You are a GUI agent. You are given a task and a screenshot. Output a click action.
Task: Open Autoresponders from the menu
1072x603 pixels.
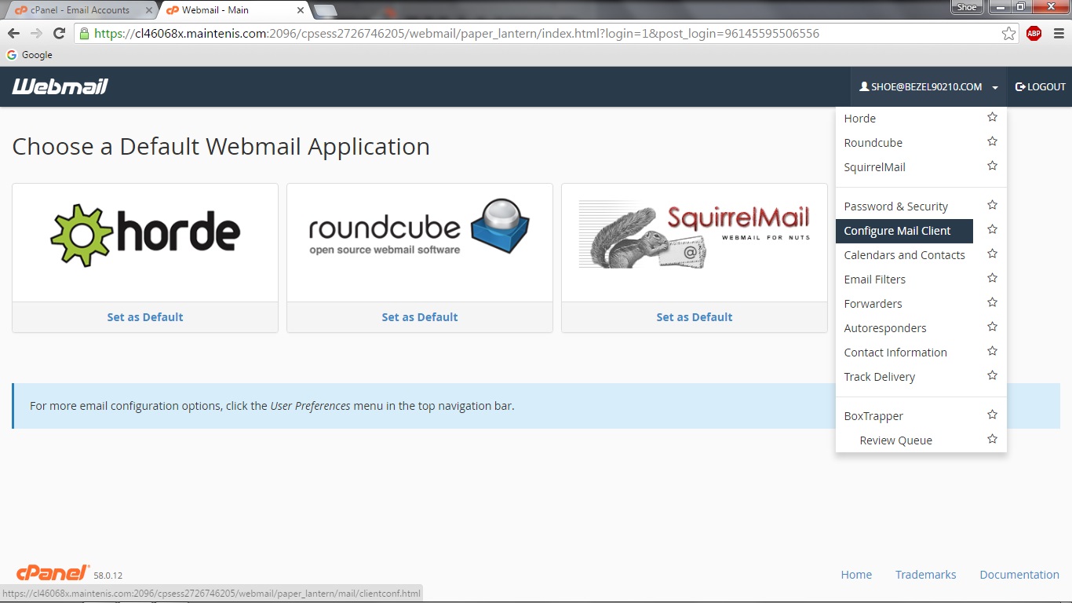click(x=884, y=328)
